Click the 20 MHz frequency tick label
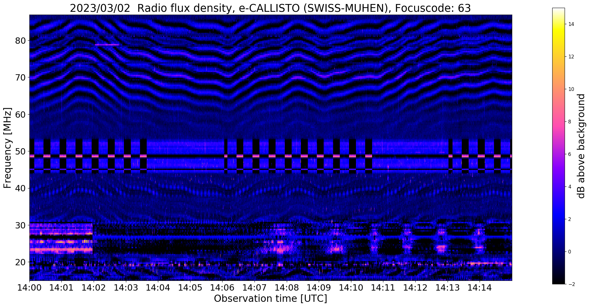Viewport: 590px width, 307px height. click(x=20, y=262)
